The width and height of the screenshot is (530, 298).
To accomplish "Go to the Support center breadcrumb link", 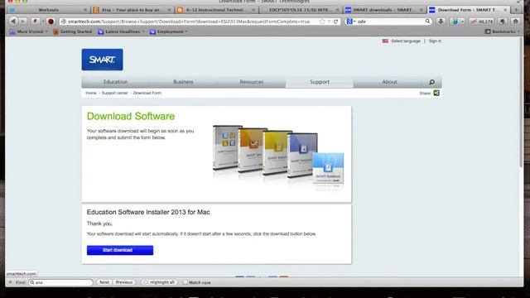I will (115, 93).
